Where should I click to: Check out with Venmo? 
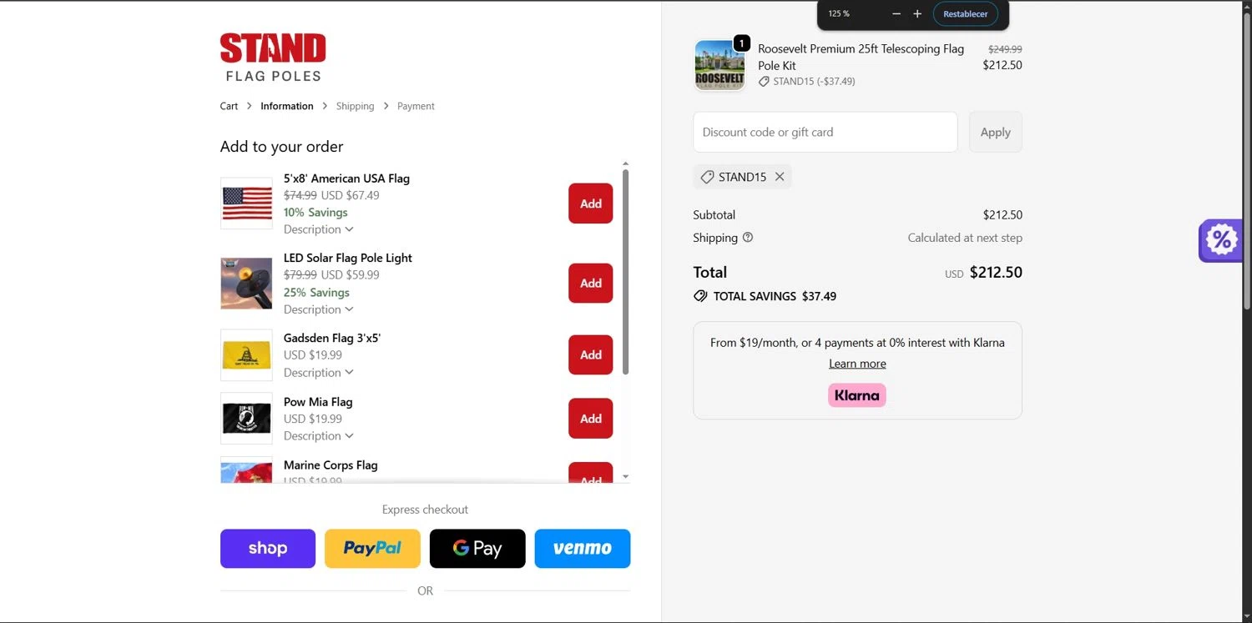583,549
